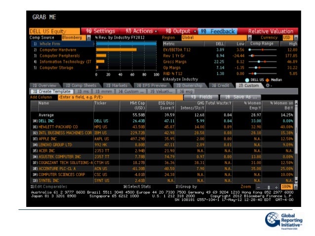Open the 97 Actions dropdown

pyautogui.click(x=141, y=31)
